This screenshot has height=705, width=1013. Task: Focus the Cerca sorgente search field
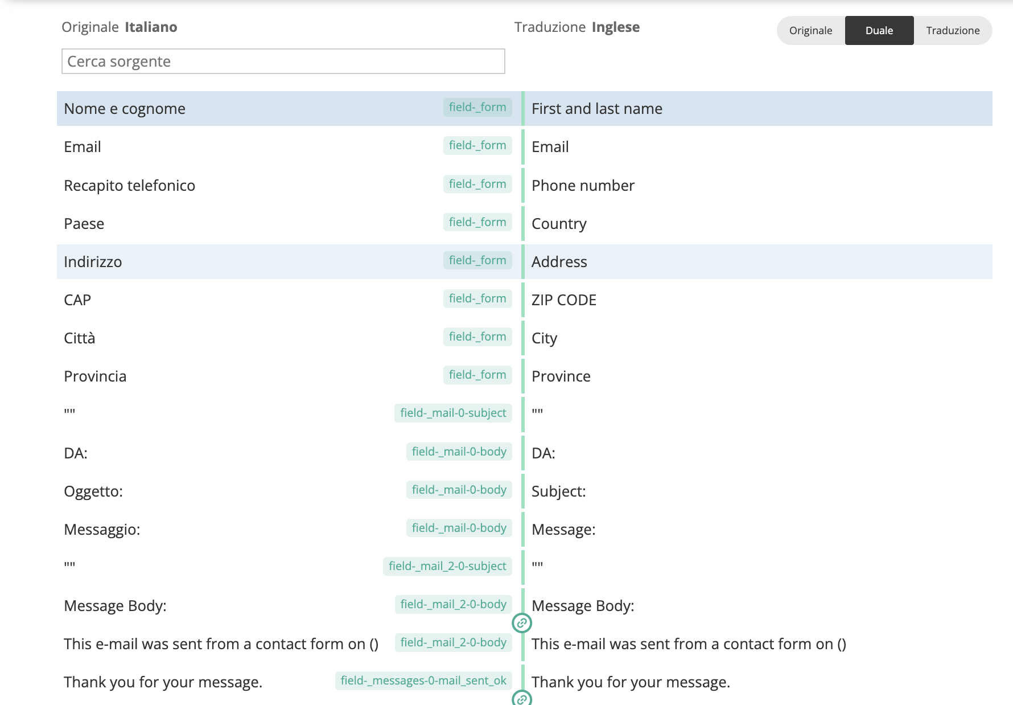283,61
